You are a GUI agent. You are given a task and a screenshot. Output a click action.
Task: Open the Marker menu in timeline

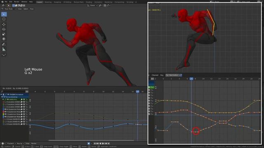click(x=34, y=143)
